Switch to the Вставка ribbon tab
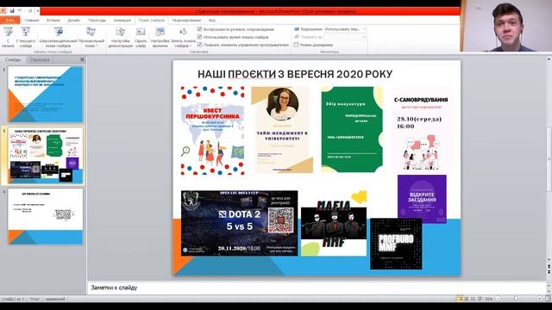This screenshot has width=552, height=310. (x=53, y=21)
